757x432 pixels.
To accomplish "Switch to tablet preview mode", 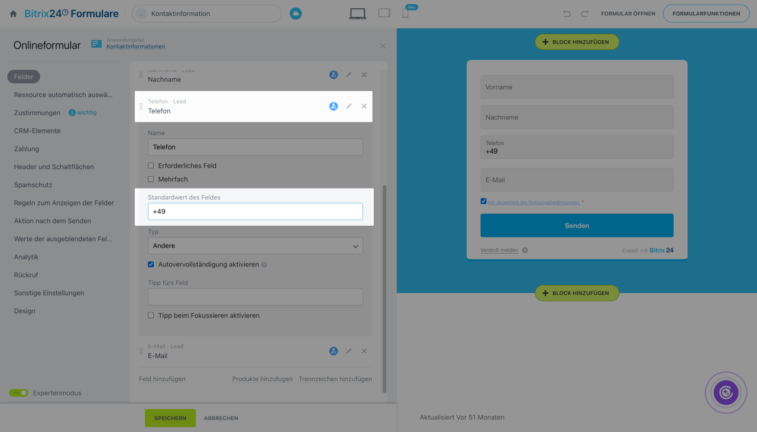I will click(384, 13).
